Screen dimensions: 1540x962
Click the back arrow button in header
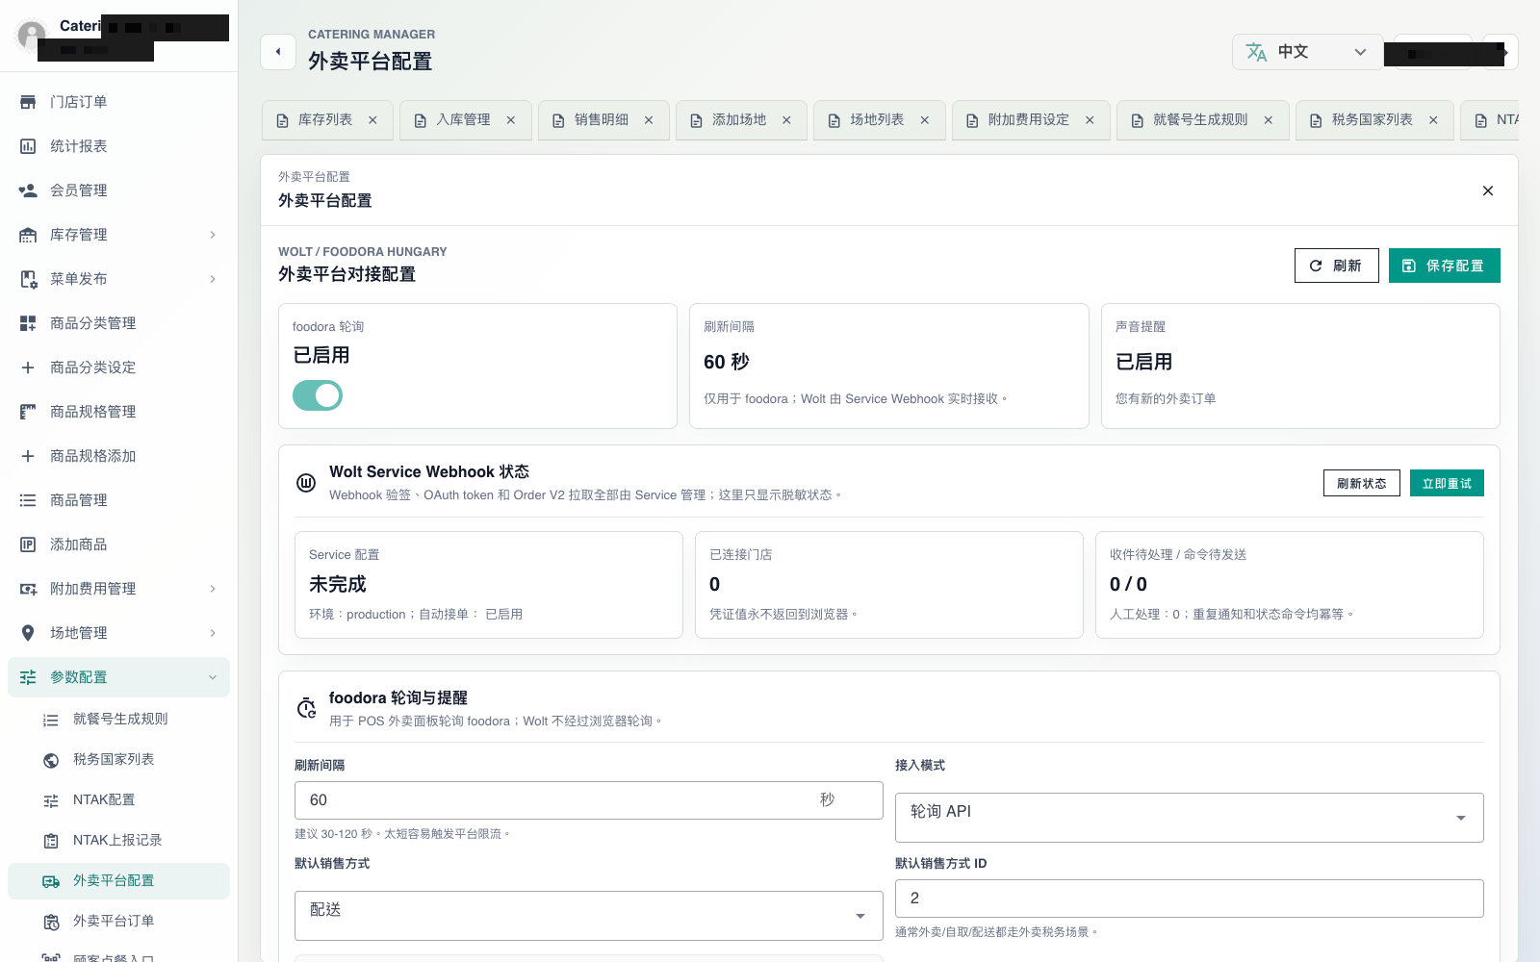(x=278, y=52)
